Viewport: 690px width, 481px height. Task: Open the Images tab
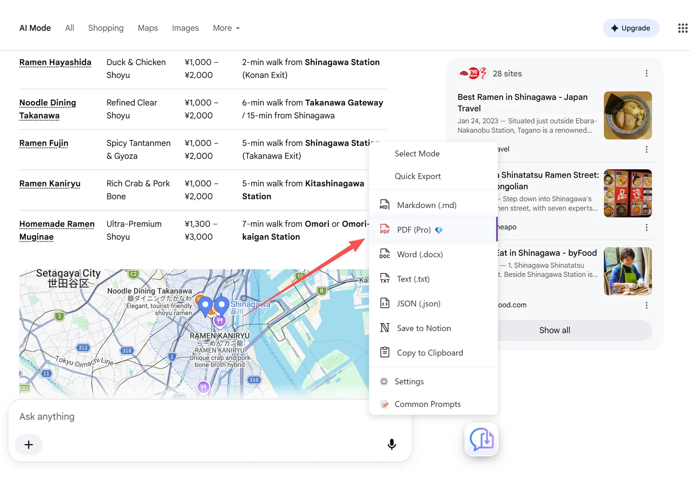[x=185, y=28]
